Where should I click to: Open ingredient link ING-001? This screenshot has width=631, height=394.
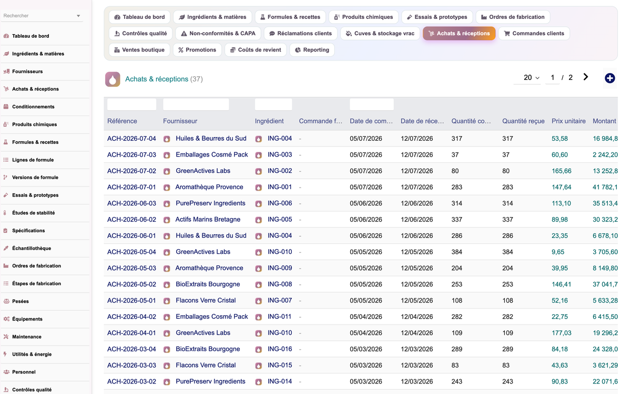pyautogui.click(x=280, y=187)
